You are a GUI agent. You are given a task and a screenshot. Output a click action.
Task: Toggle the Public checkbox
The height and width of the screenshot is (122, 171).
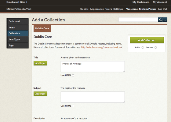(143, 47)
